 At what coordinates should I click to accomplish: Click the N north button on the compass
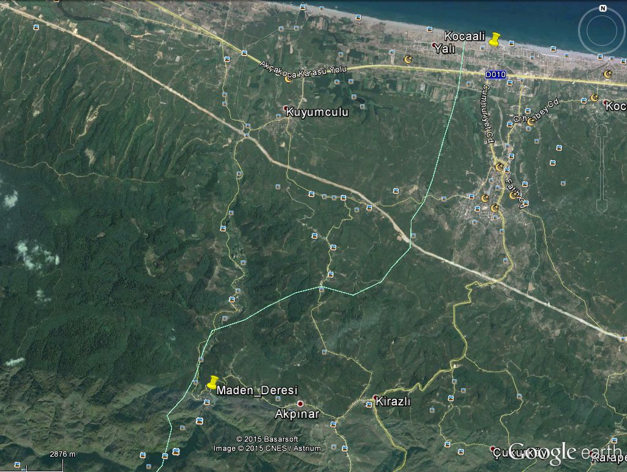coord(603,9)
